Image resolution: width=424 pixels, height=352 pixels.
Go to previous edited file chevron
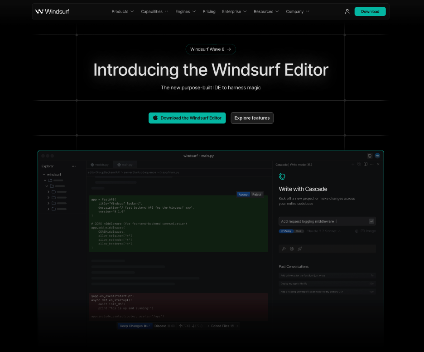208,326
